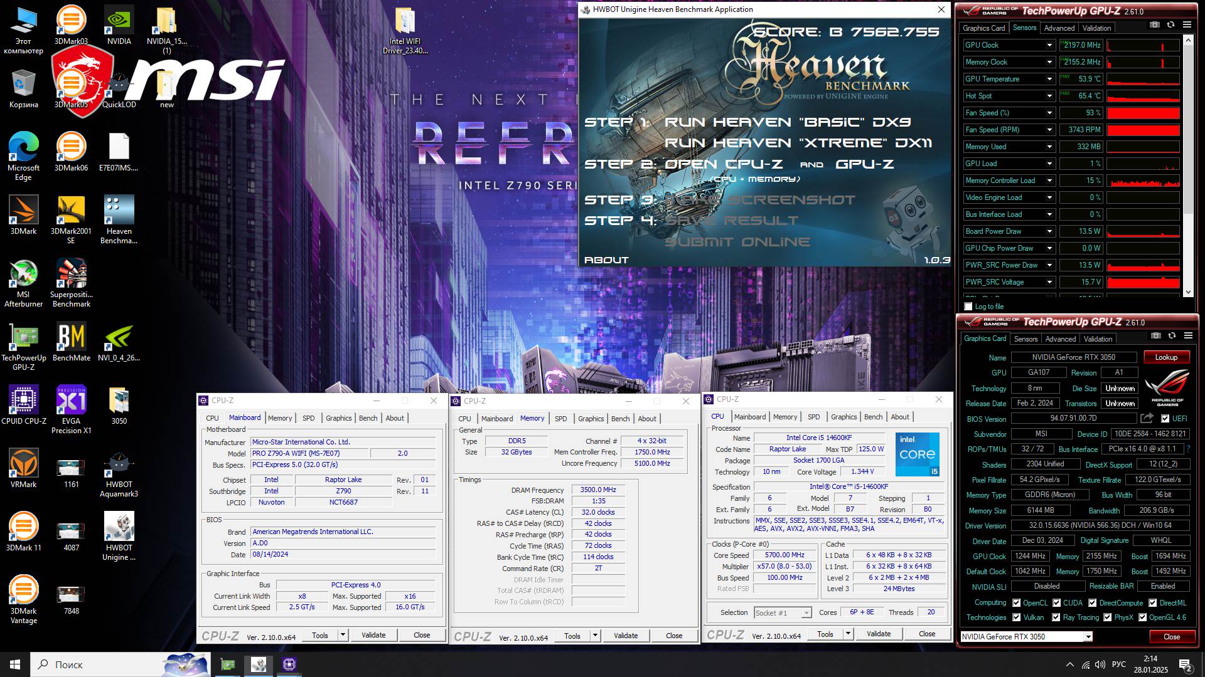Toggle UEFI checkbox in GPU-Z
This screenshot has height=677, width=1205.
(1165, 419)
